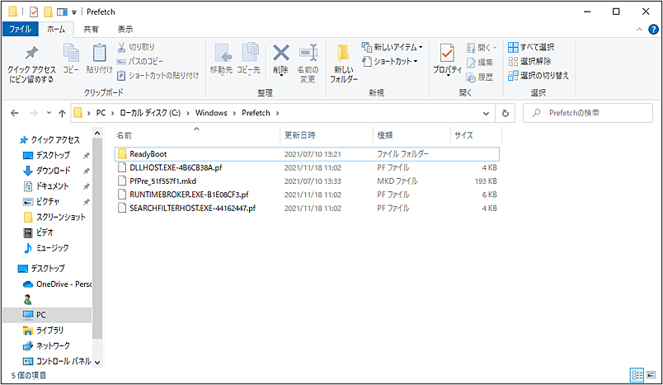The width and height of the screenshot is (663, 385).
Task: Expand chevron after Prefetch in address bar
Action: click(277, 113)
